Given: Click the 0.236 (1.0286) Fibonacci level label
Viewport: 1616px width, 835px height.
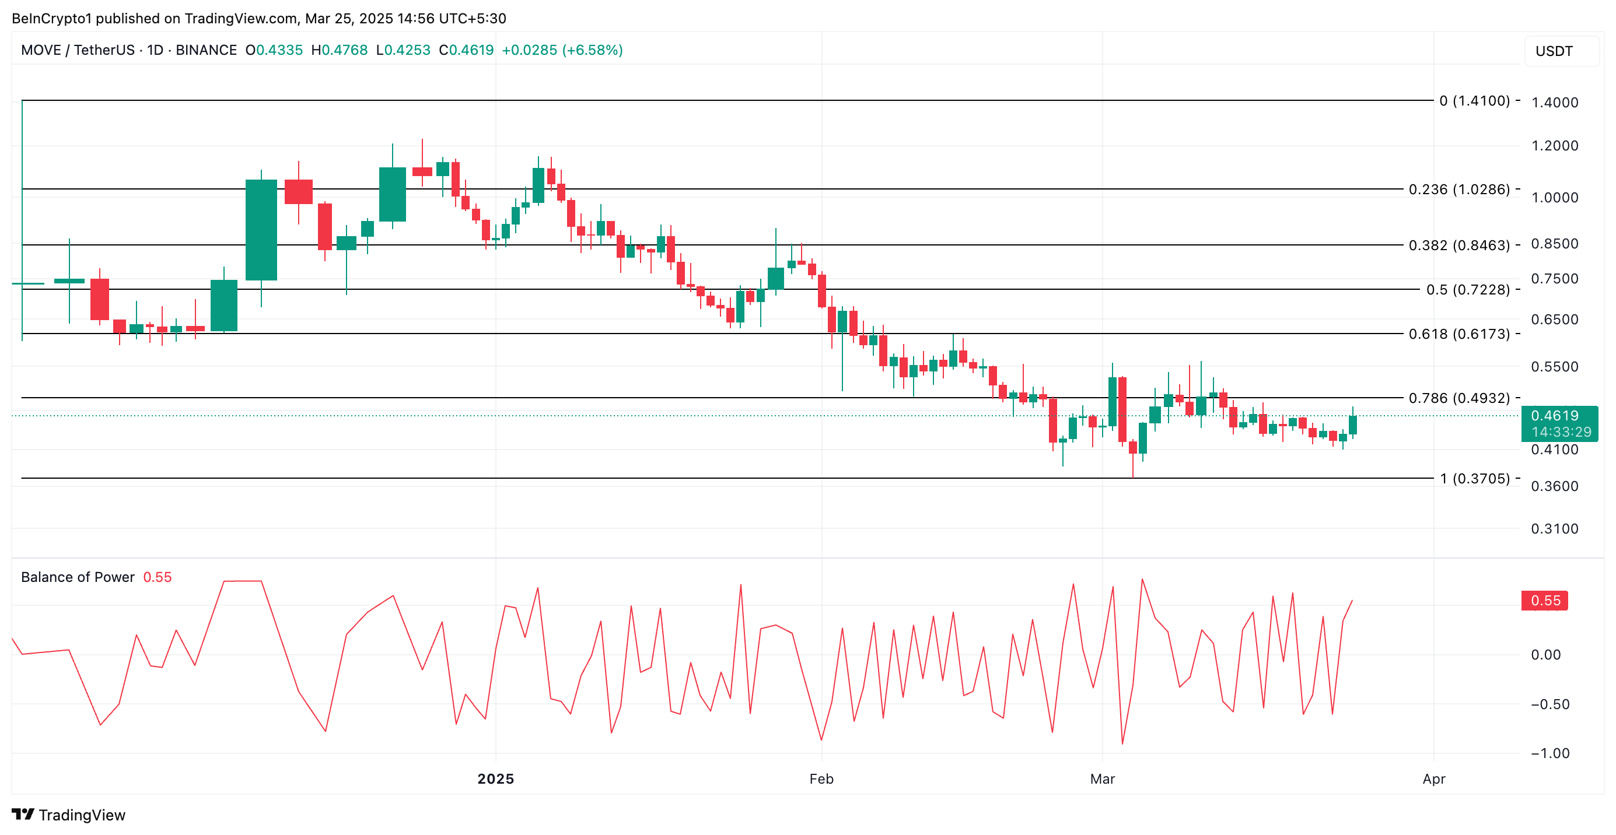Looking at the screenshot, I should tap(1458, 190).
